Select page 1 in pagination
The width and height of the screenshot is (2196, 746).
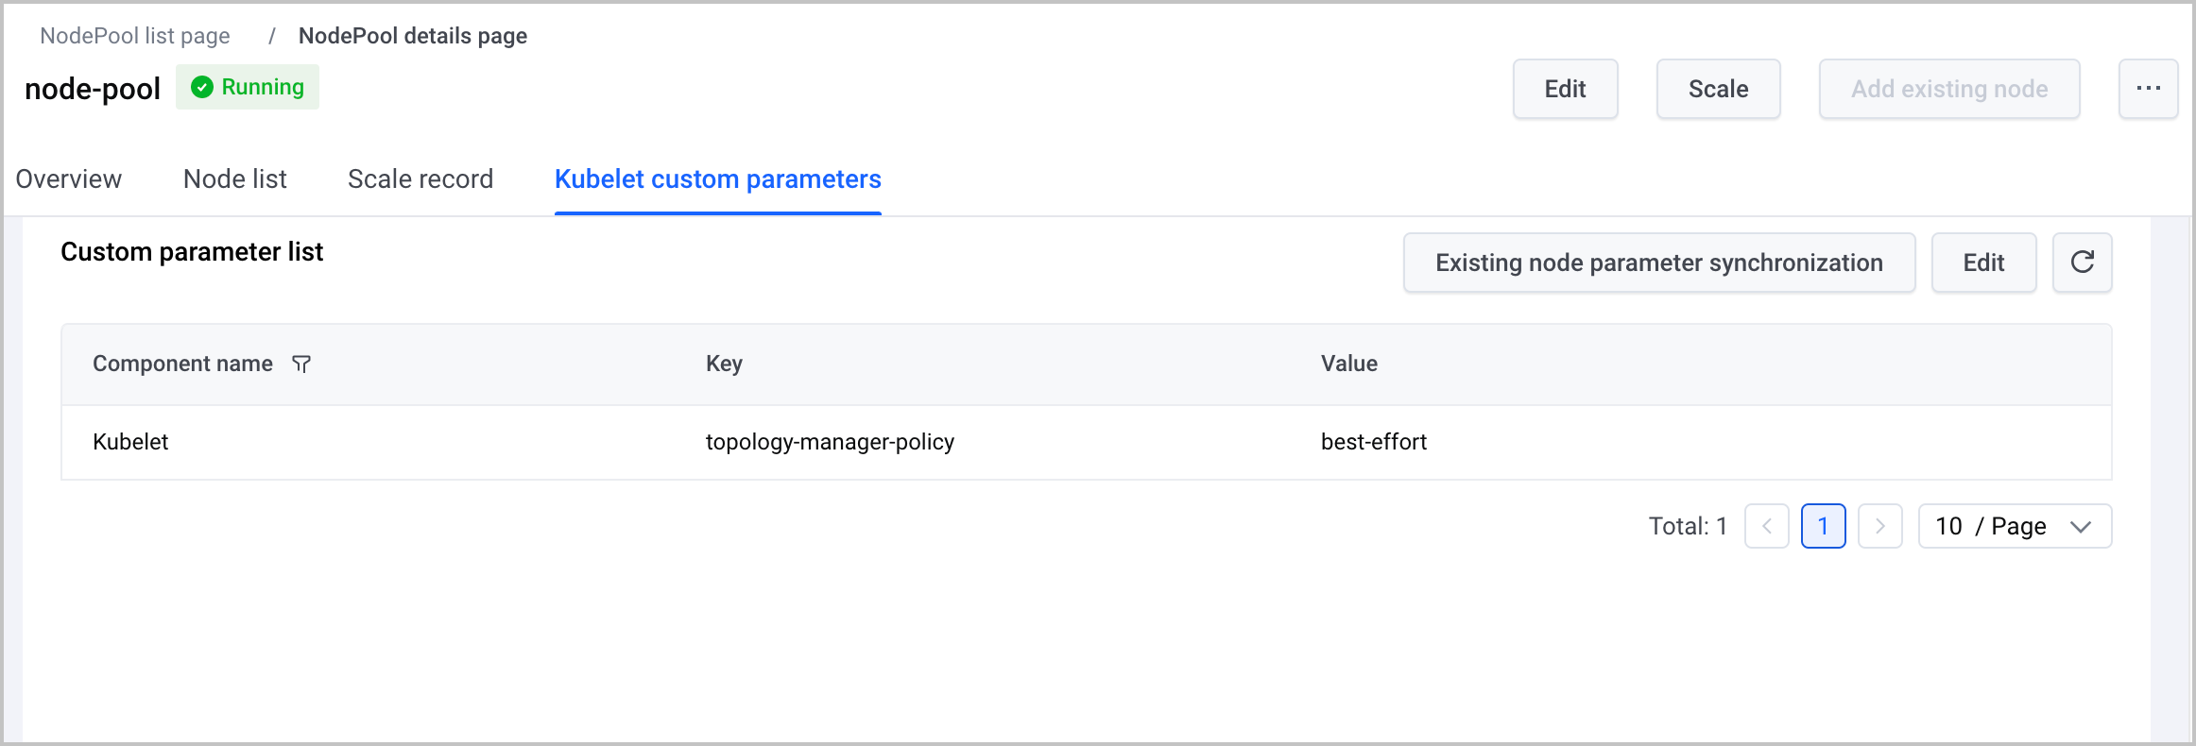pyautogui.click(x=1823, y=526)
